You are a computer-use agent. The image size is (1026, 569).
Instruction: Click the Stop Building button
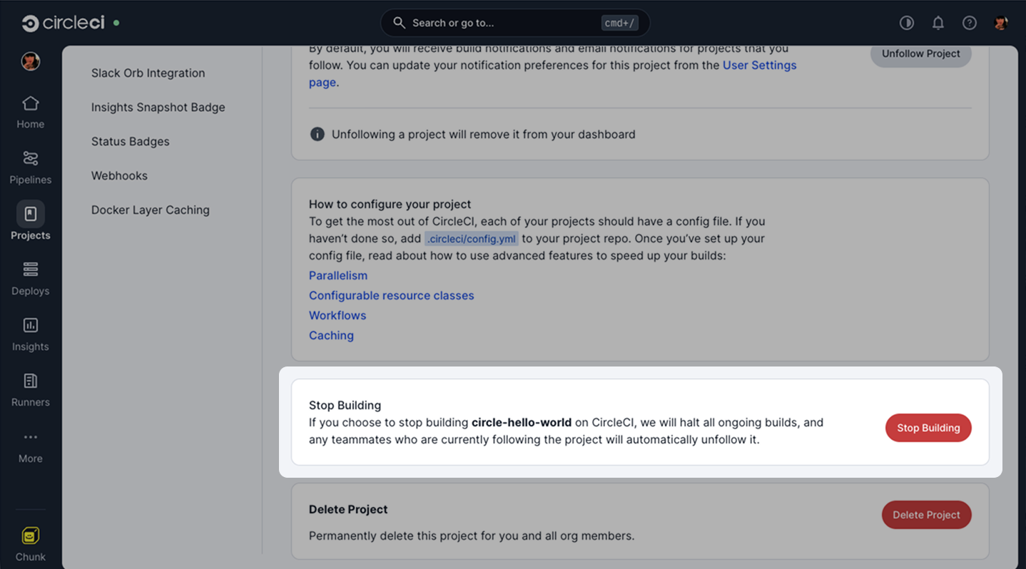(x=928, y=428)
